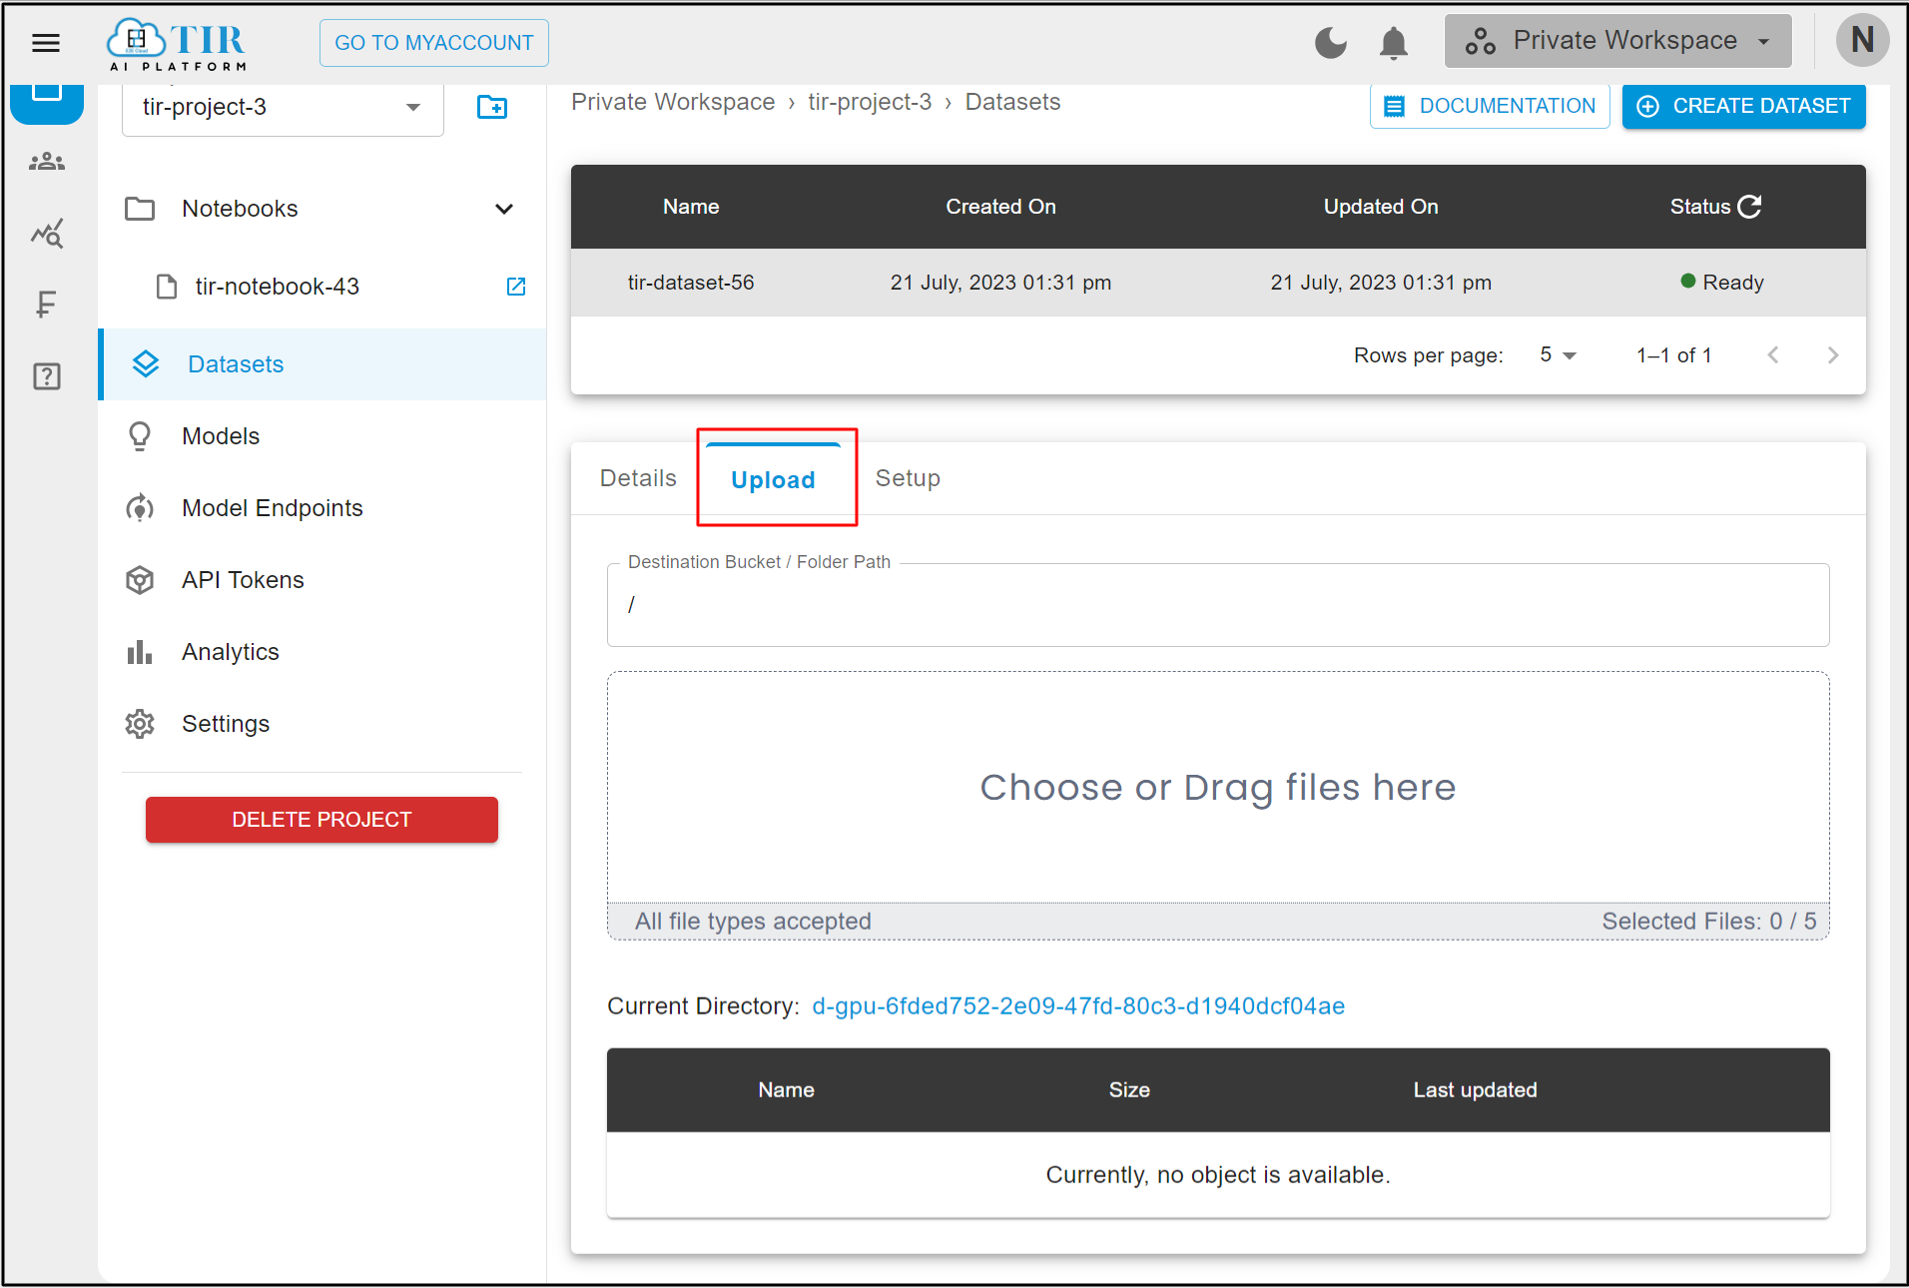Click the Size column header
The height and width of the screenshot is (1288, 1909).
(1129, 1090)
